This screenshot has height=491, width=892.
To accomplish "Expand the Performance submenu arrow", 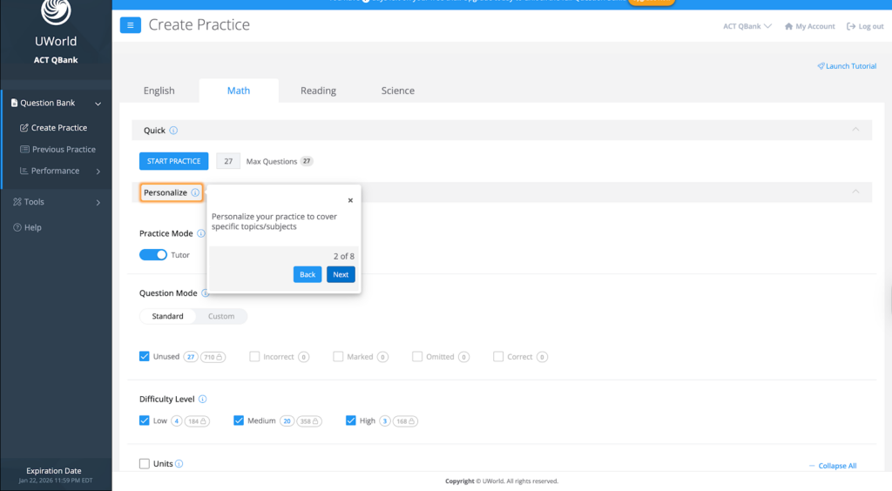I will [98, 171].
